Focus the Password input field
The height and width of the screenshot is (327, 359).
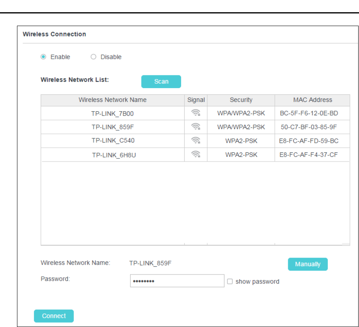[x=177, y=281]
